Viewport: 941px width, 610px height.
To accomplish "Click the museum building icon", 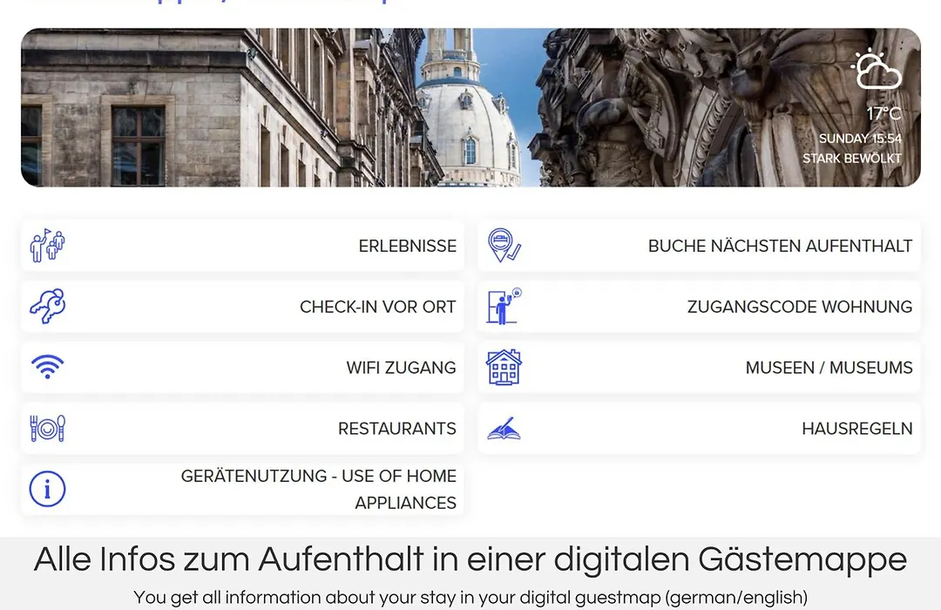I will click(x=504, y=367).
